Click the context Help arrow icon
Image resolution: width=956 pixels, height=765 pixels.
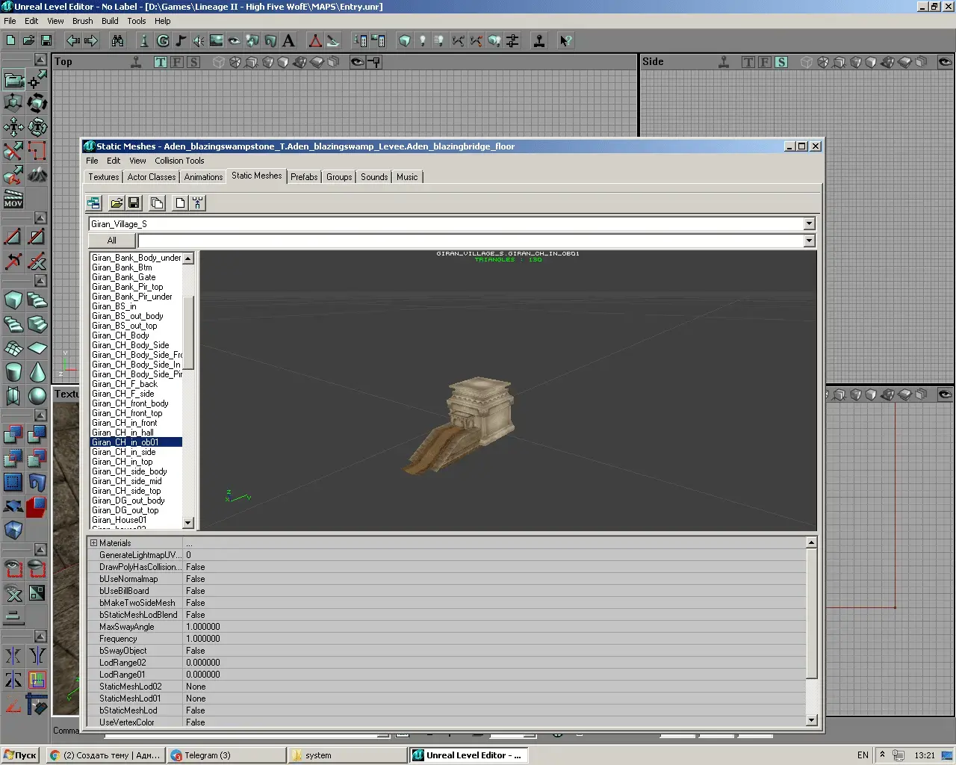coord(565,41)
